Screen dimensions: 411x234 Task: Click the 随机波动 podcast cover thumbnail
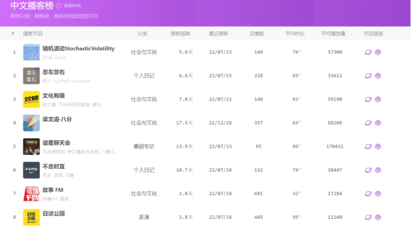click(x=31, y=52)
